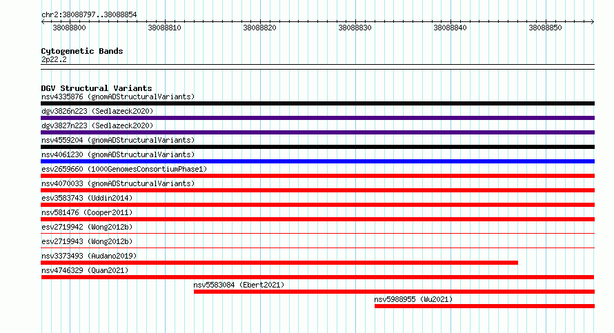Select the esv2719943 Wong2012b label
Image resolution: width=614 pixels, height=333 pixels.
point(87,241)
